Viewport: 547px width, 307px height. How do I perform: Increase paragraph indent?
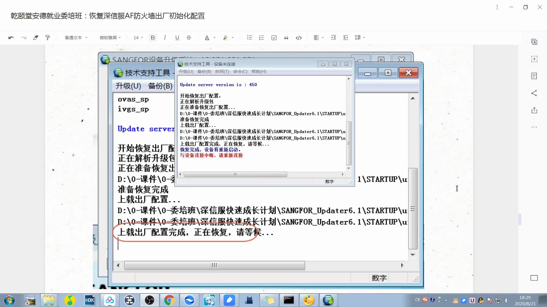pyautogui.click(x=334, y=38)
